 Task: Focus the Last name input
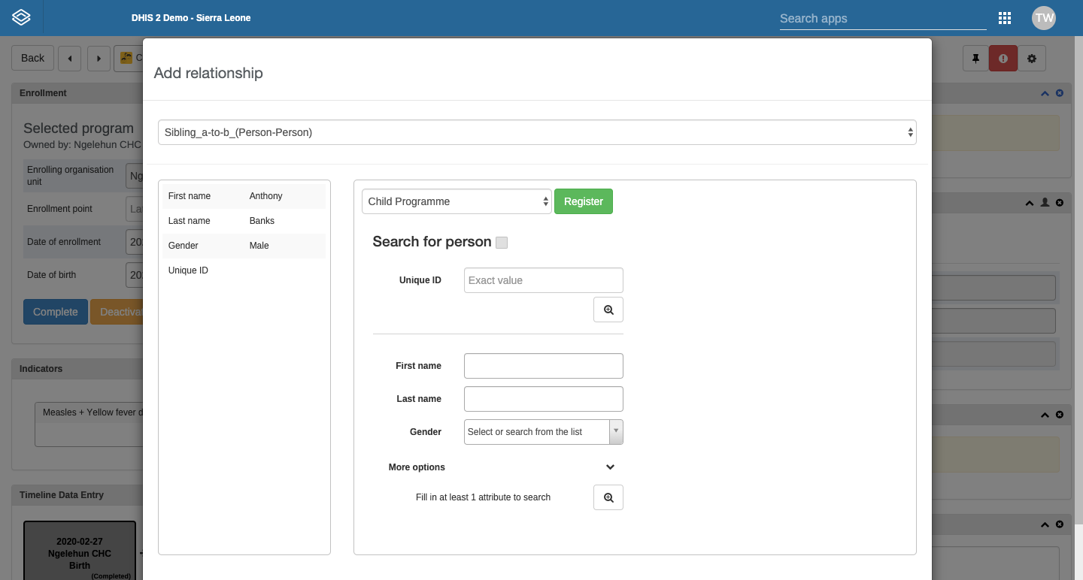(x=543, y=399)
